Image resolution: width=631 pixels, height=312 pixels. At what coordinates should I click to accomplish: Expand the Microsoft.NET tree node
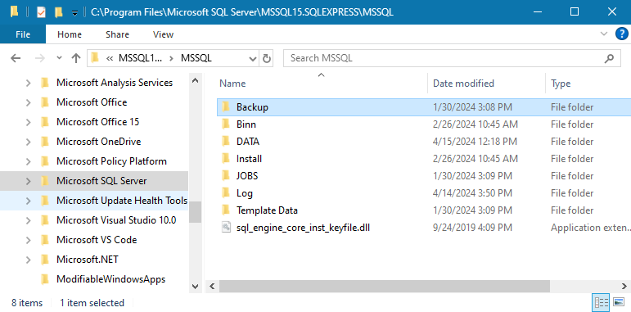[28, 260]
